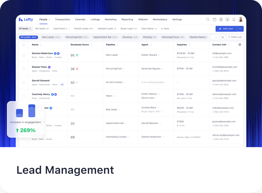262x193 pixels.
Task: Open pipeline settings gear icon
Action: point(223,37)
